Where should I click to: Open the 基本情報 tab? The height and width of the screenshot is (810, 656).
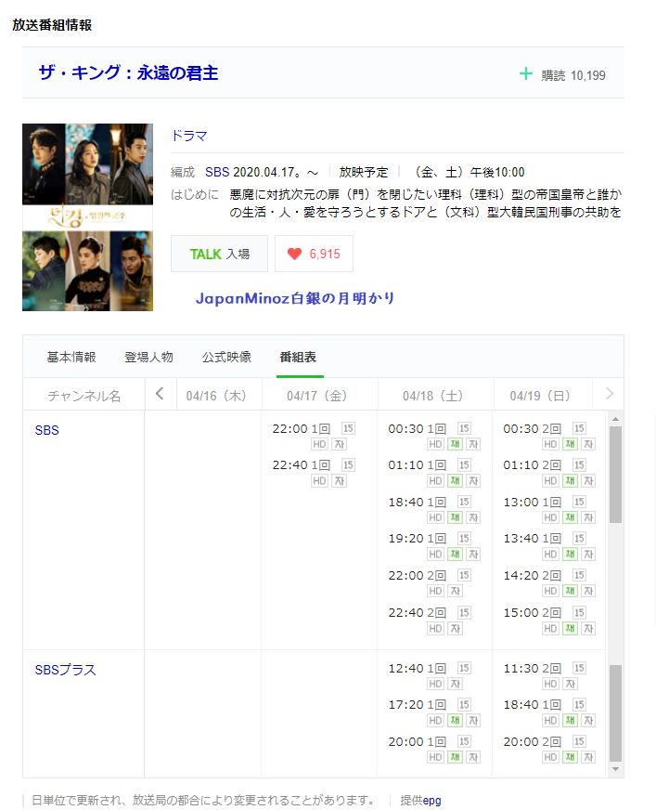(x=71, y=357)
